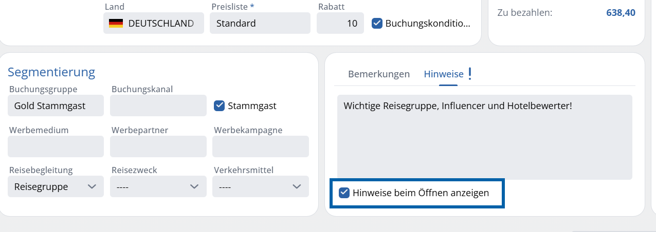Click the Preisliste field showing Standard

[260, 23]
